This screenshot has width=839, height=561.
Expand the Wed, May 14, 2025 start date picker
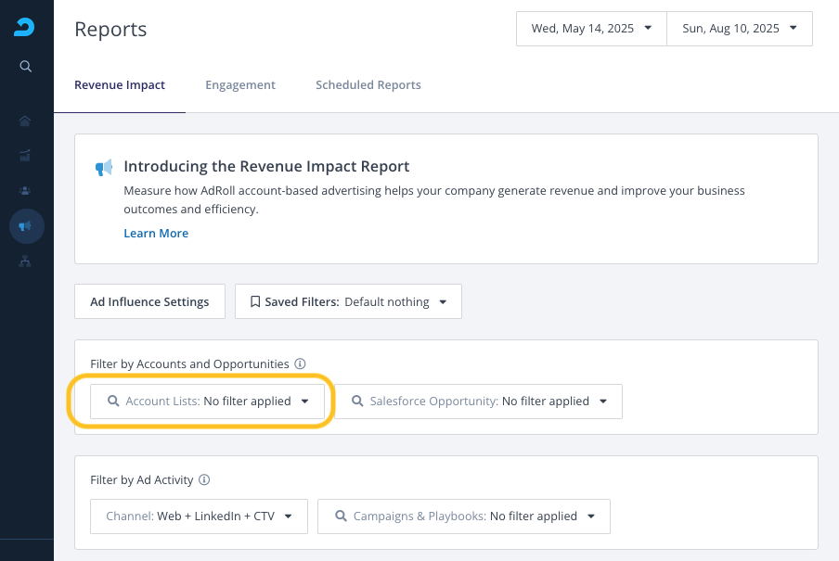[591, 29]
